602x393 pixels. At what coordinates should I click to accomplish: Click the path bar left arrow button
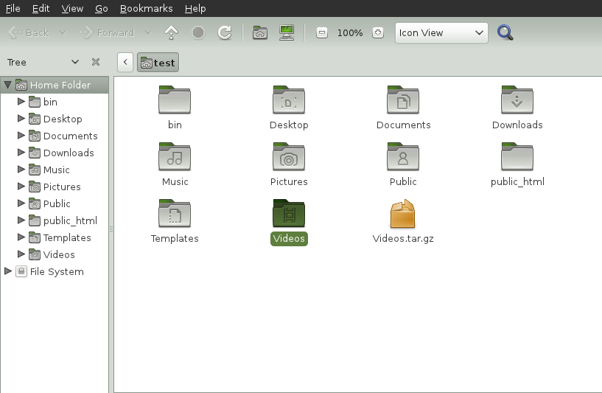coord(125,62)
